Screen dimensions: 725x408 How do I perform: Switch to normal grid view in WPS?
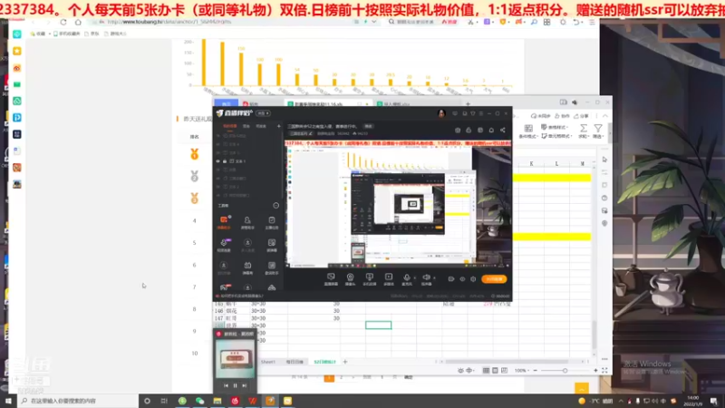[x=486, y=371]
